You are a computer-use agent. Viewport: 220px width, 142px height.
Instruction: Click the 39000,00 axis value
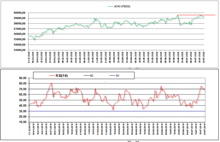click(x=19, y=18)
